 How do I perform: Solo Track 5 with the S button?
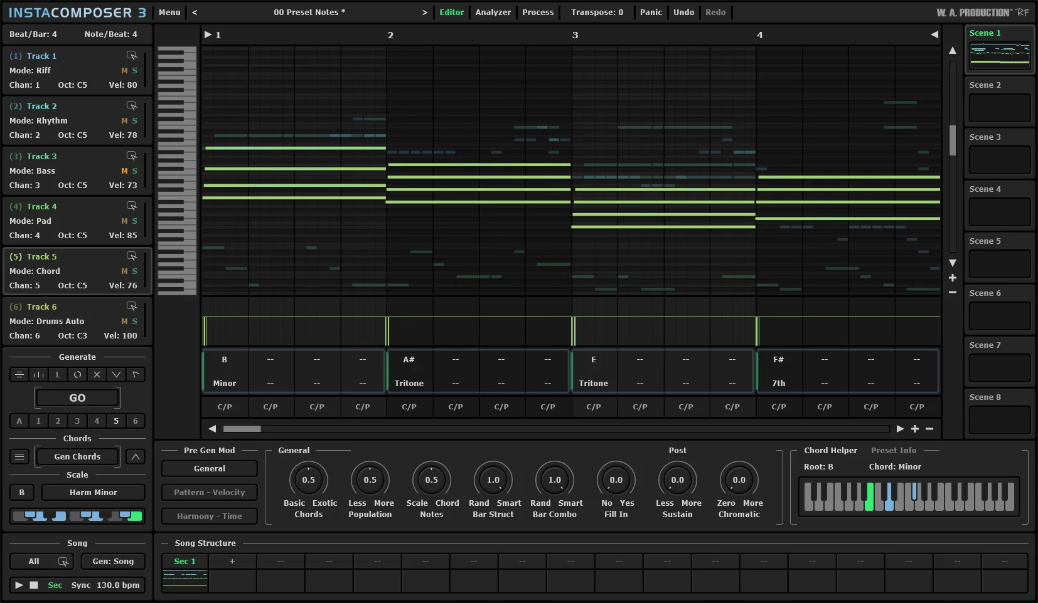[x=134, y=271]
